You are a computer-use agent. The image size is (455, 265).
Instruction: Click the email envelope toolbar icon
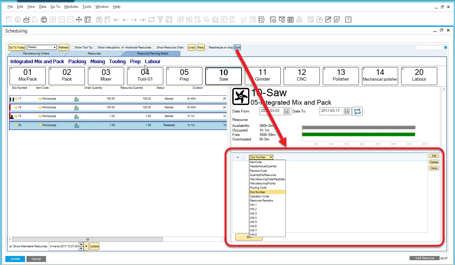click(26, 20)
